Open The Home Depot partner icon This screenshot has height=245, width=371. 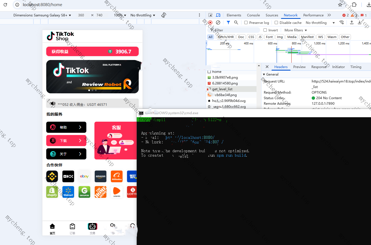click(x=101, y=192)
